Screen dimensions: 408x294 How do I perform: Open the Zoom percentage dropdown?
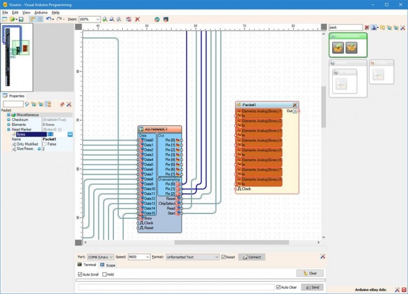point(98,19)
